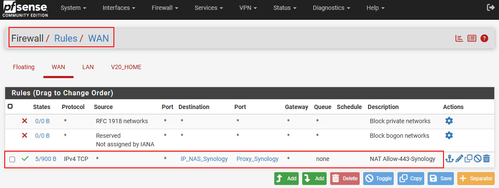Screen dimensions: 499x188
Task: Open the related firewall log icon
Action: pyautogui.click(x=472, y=38)
